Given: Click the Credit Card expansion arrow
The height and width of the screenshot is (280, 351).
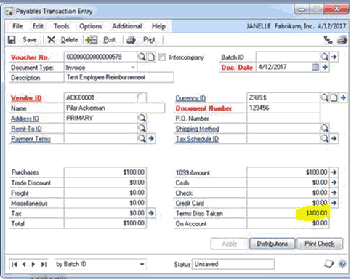Looking at the screenshot, I should tap(334, 203).
